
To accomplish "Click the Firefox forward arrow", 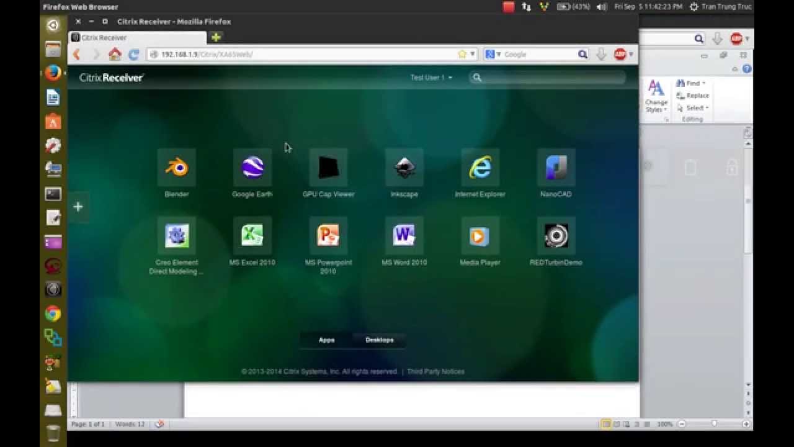I will (96, 55).
